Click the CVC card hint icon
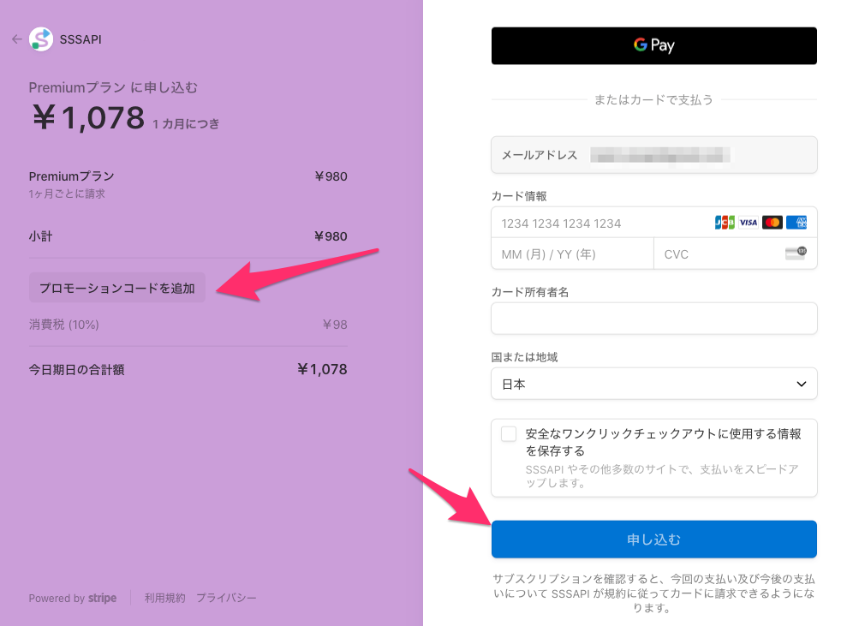The height and width of the screenshot is (626, 847). pos(796,253)
